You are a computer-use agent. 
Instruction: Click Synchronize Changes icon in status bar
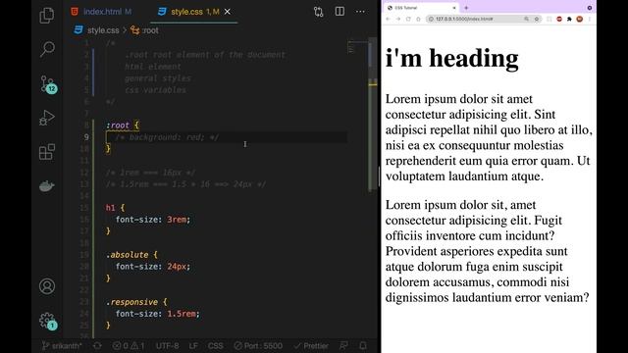(x=97, y=346)
